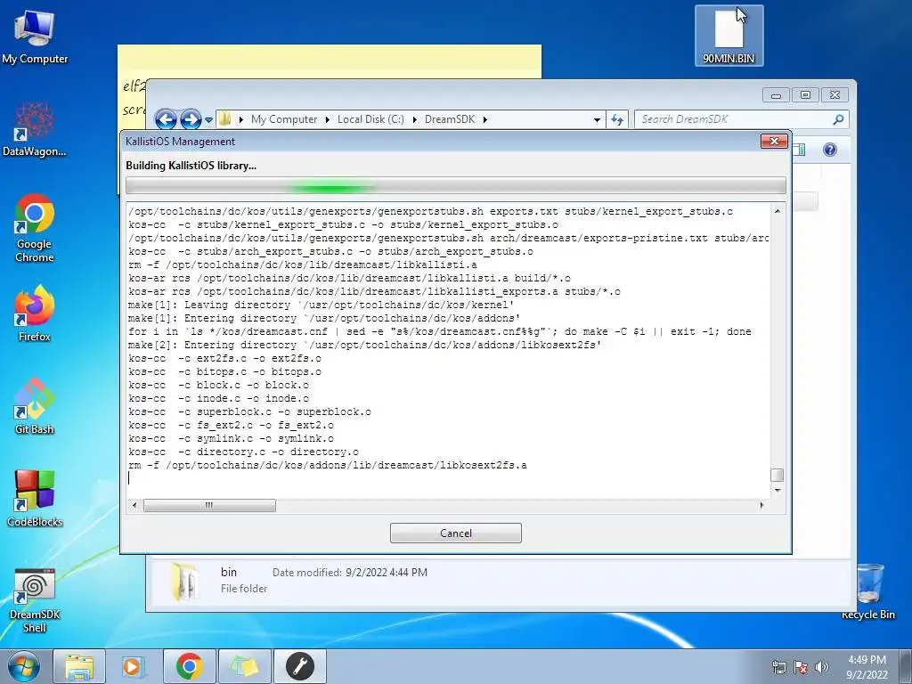Click the volume speaker tray icon
This screenshot has height=684, width=912.
click(822, 667)
